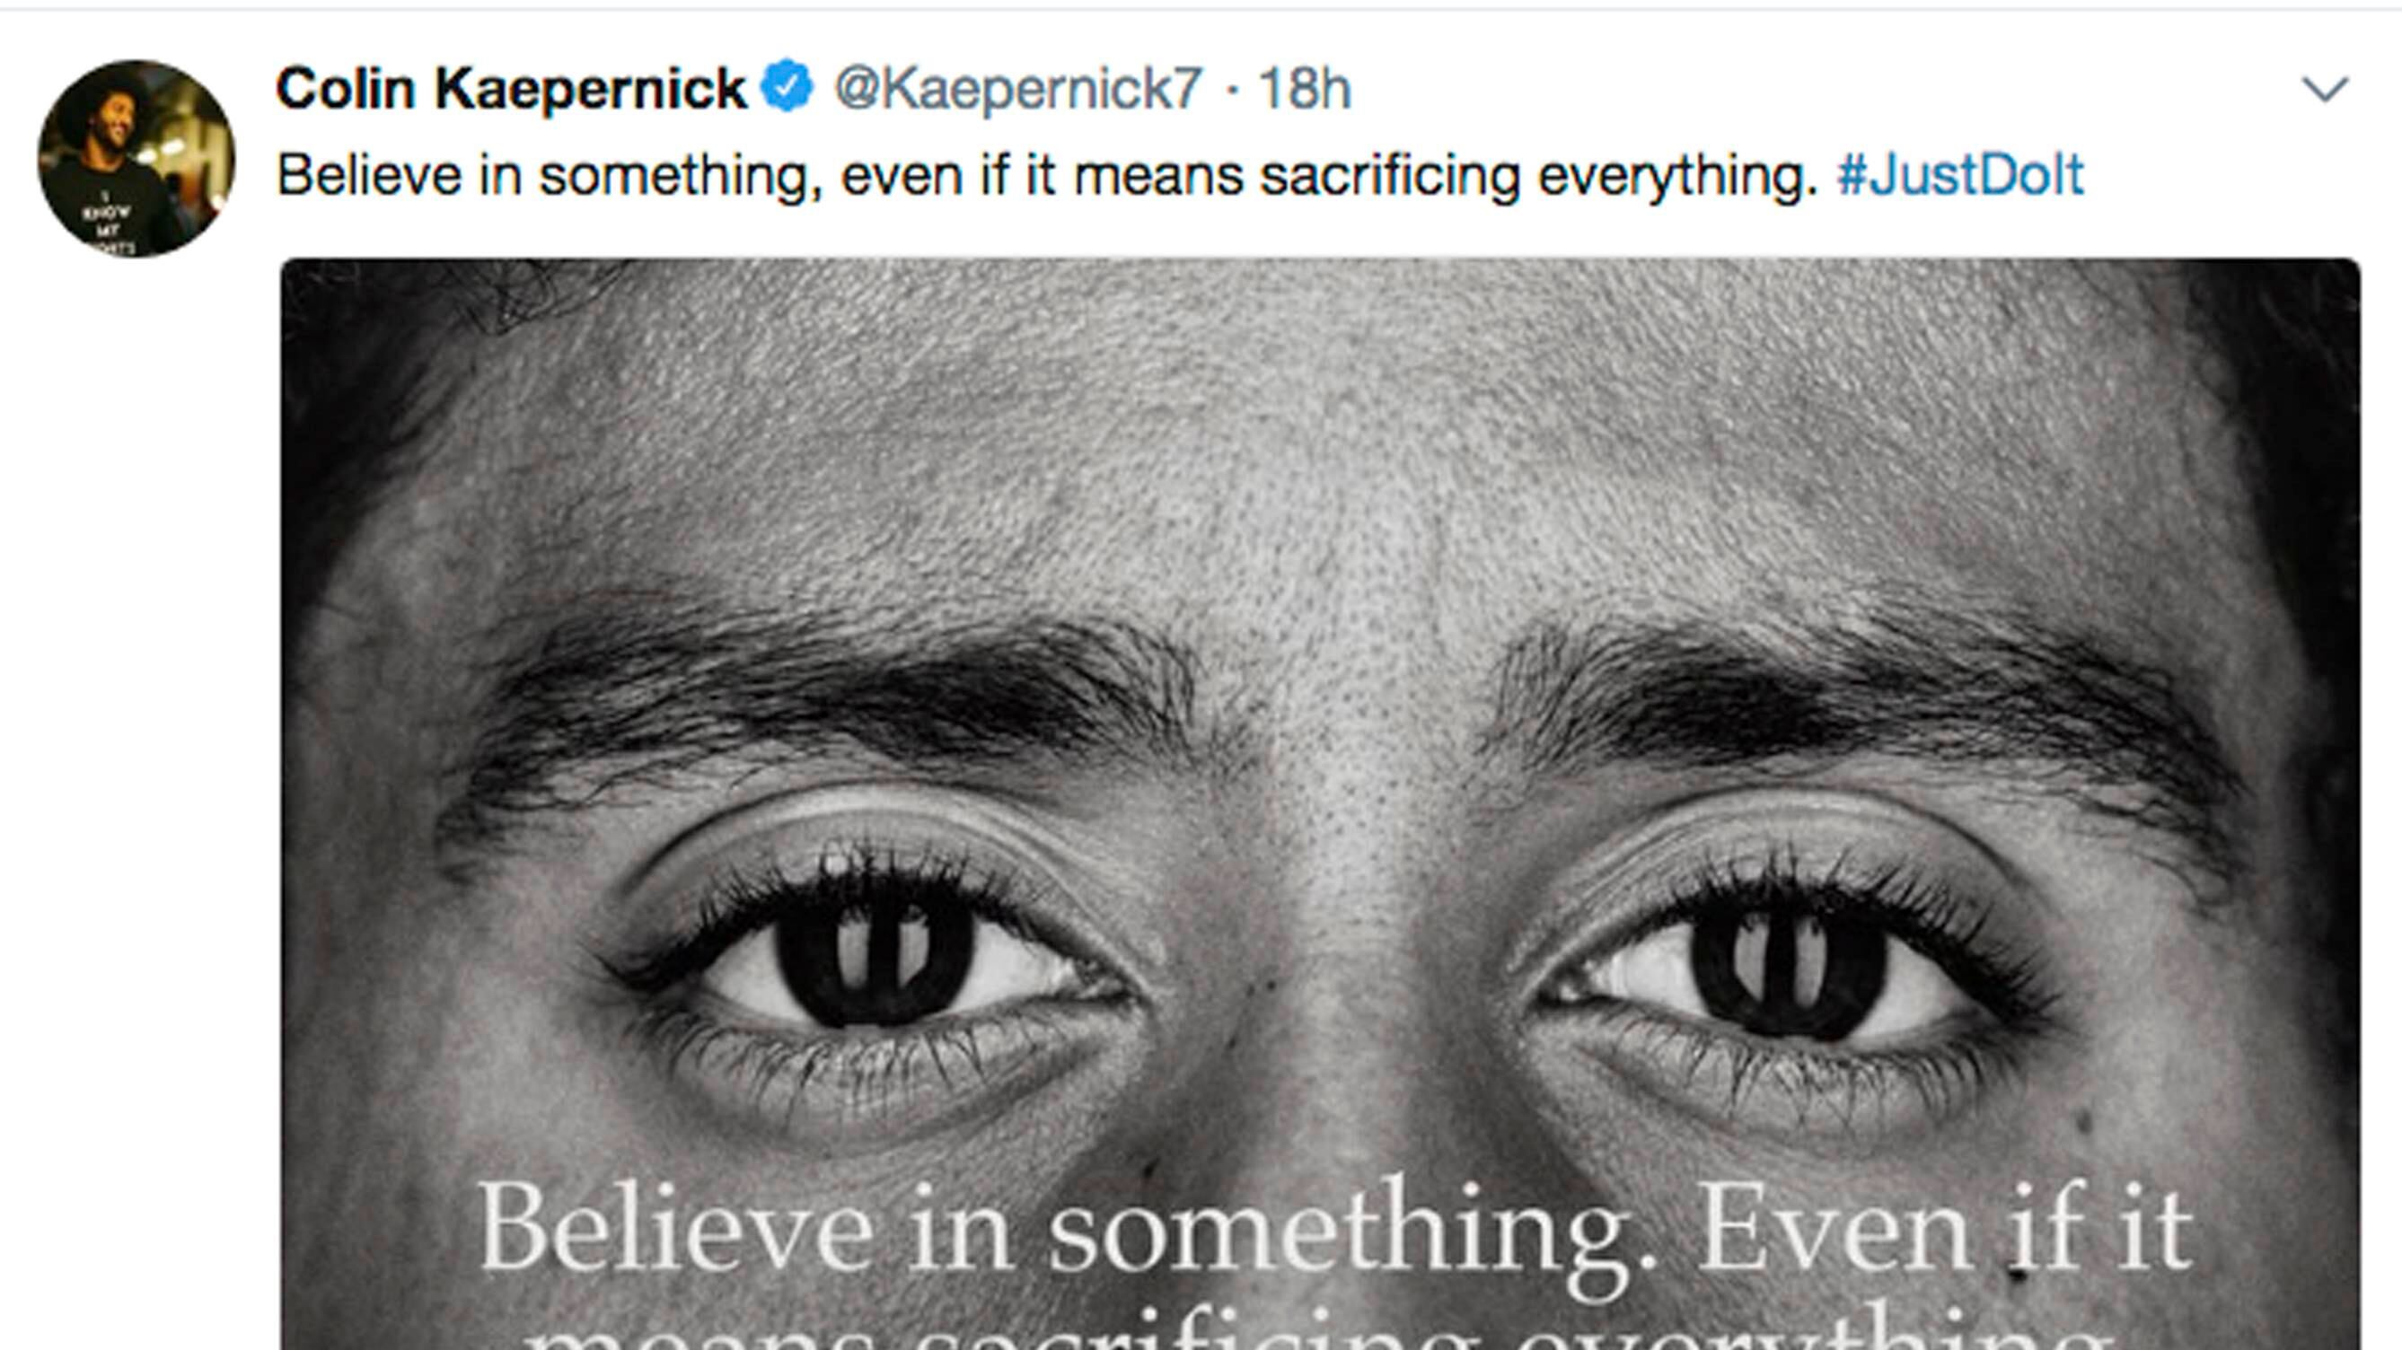Open the #JustDoIt hashtag link
The width and height of the screenshot is (2402, 1350).
point(1960,175)
